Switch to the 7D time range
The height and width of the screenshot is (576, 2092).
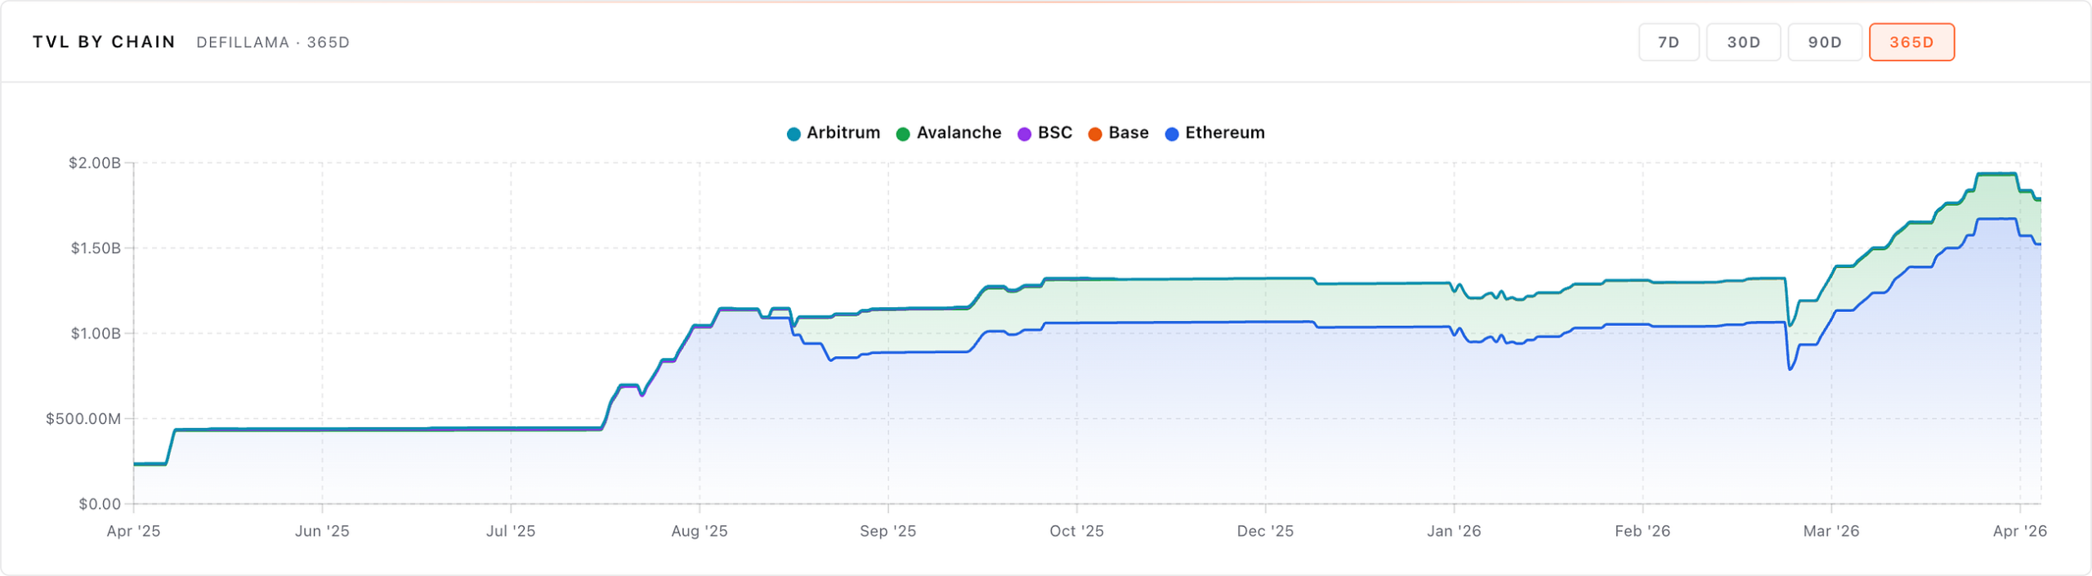tap(1670, 42)
